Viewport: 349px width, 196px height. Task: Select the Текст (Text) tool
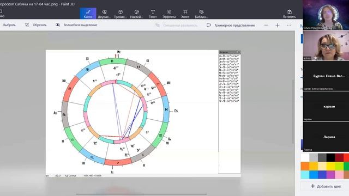coord(153,13)
